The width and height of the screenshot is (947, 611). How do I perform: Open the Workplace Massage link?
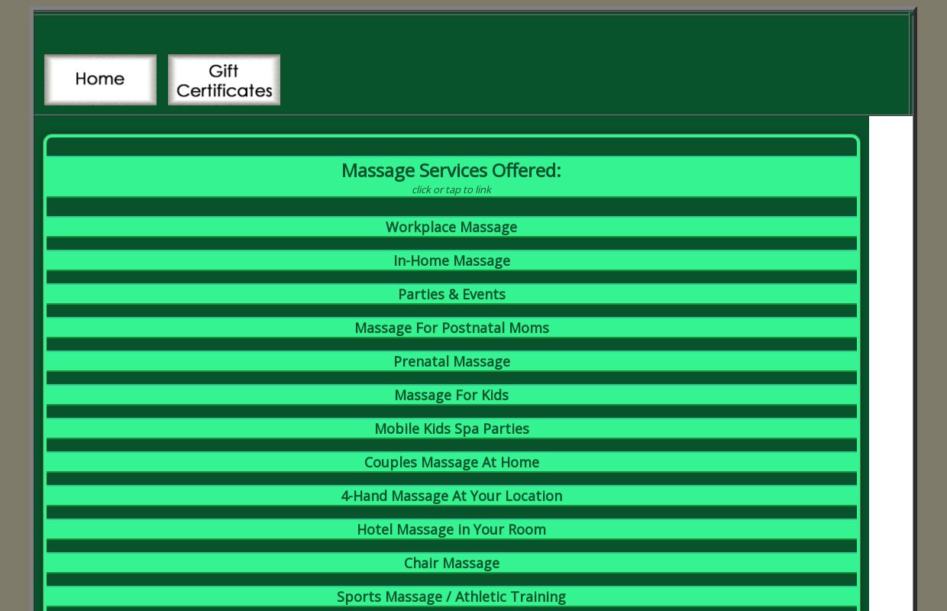451,227
